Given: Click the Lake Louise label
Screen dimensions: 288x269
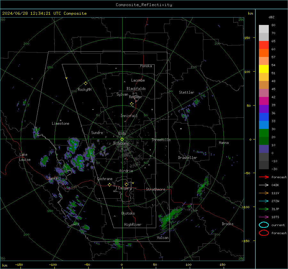Looking at the screenshot, I should click(25, 157).
